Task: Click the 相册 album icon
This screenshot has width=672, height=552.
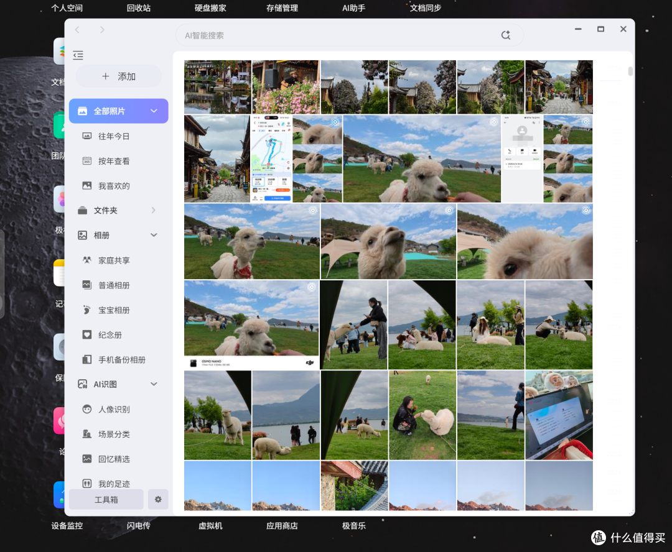Action: 82,235
